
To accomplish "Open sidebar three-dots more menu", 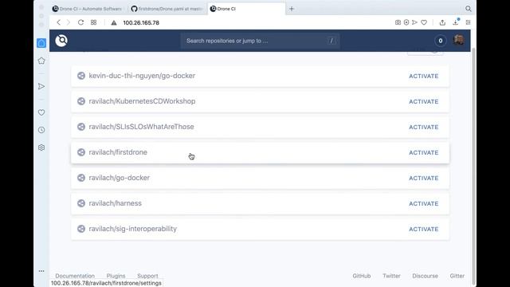I will (x=41, y=271).
